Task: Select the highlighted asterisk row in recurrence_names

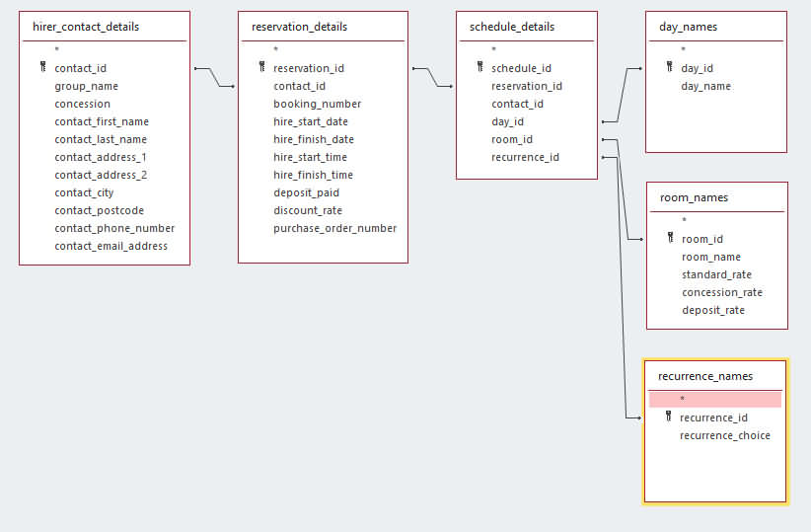Action: 714,399
